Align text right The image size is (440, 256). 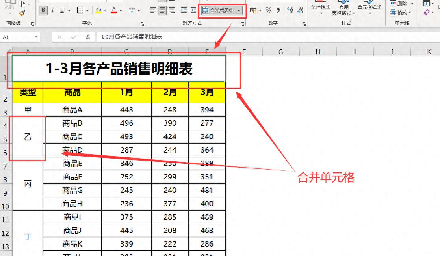172,10
